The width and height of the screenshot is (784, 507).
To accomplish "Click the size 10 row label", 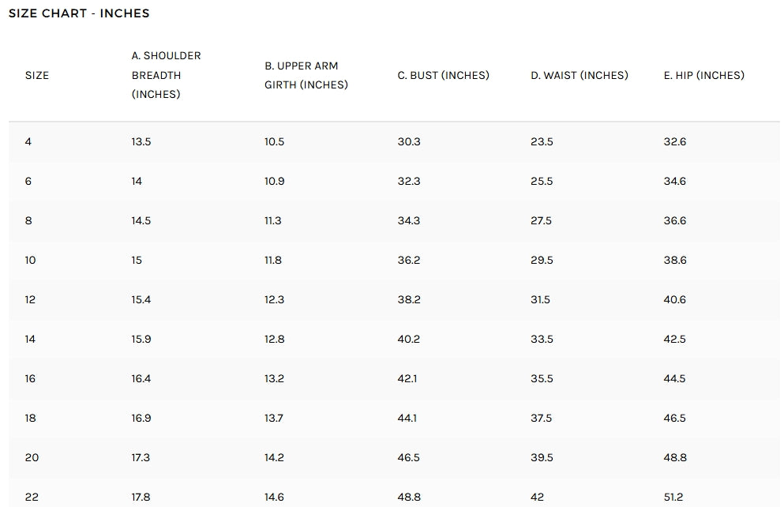I will tap(31, 260).
